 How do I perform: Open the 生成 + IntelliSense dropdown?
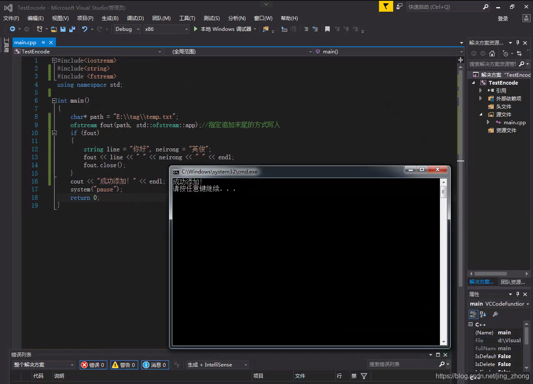pyautogui.click(x=217, y=365)
